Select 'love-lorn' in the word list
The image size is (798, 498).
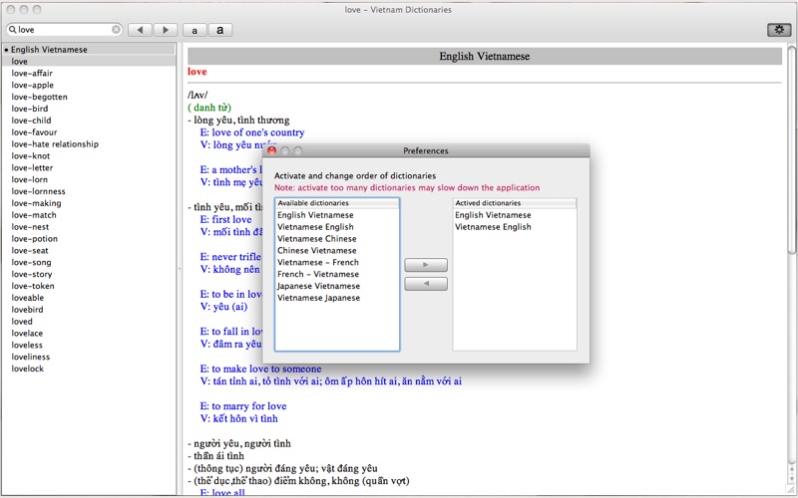30,179
